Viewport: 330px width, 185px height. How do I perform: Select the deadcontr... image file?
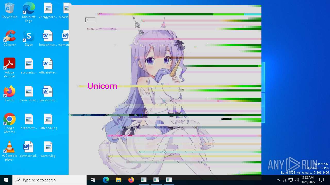click(29, 122)
